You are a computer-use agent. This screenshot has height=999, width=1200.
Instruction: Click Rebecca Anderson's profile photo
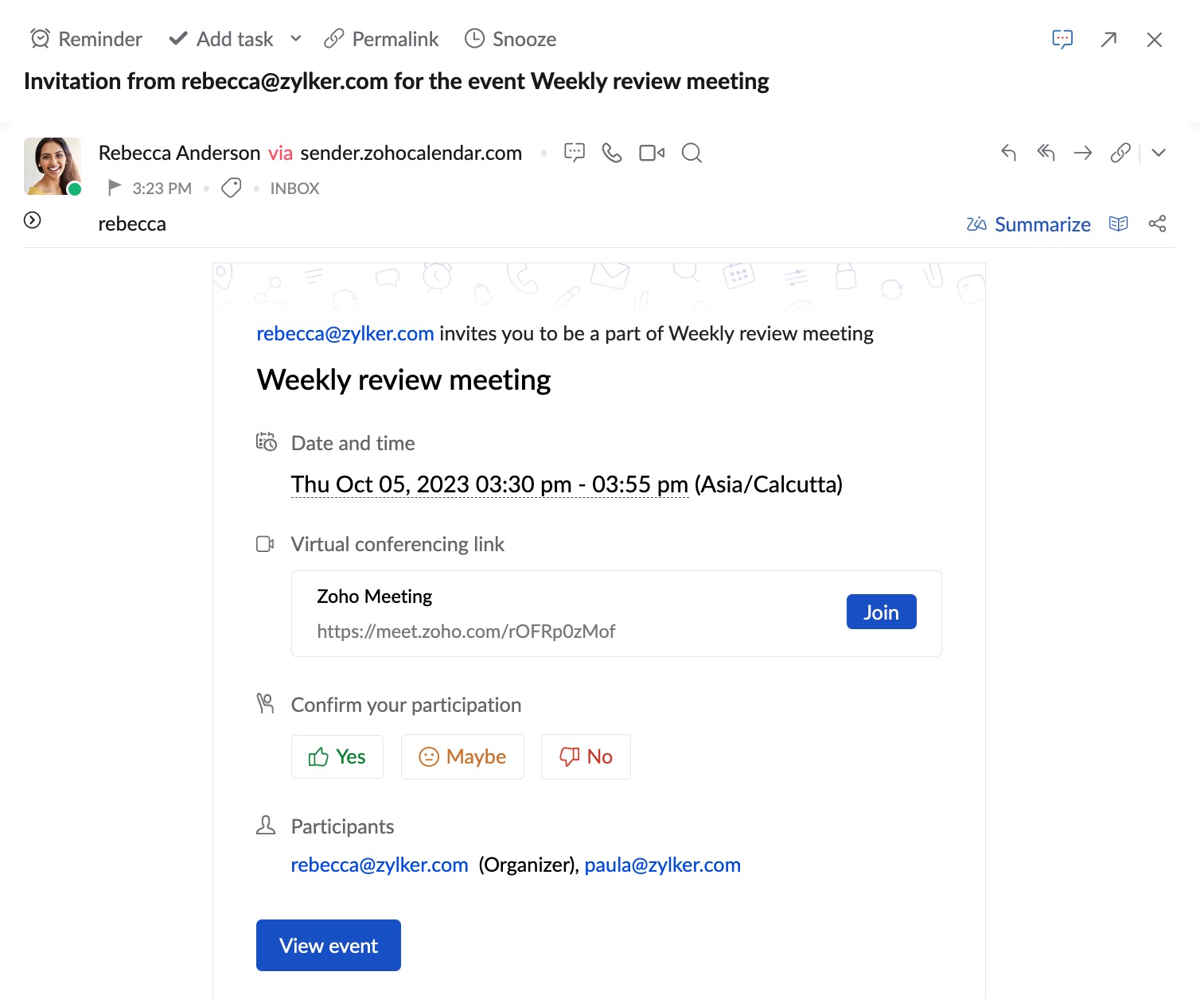[x=53, y=166]
